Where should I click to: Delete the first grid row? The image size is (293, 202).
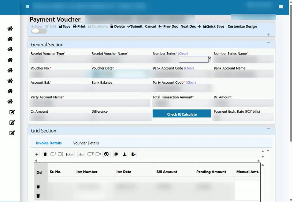tap(38, 187)
